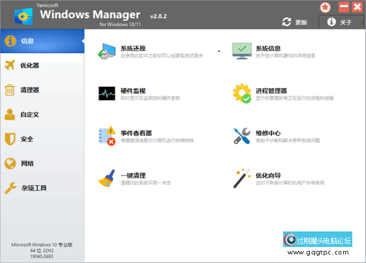366x263 pixels.
Task: Open the System Restore (系统还原) icon
Action: [107, 51]
